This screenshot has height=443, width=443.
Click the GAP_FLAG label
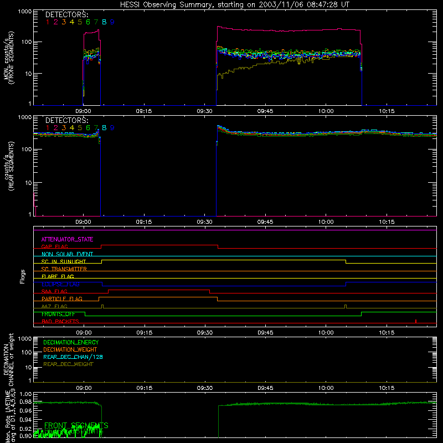pos(54,246)
